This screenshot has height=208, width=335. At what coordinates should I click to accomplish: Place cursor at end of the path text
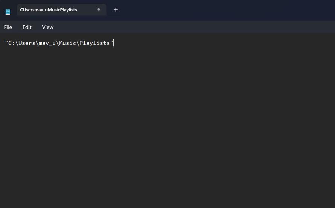(113, 43)
